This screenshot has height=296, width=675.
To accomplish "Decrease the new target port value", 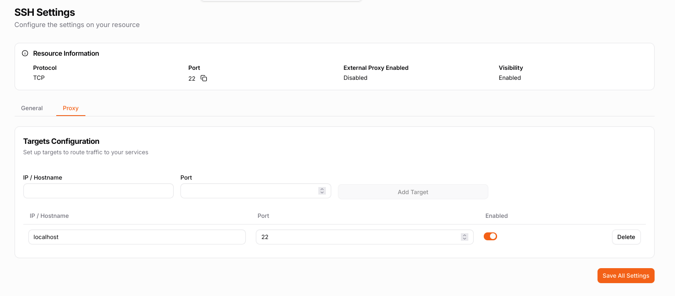I will tap(322, 193).
